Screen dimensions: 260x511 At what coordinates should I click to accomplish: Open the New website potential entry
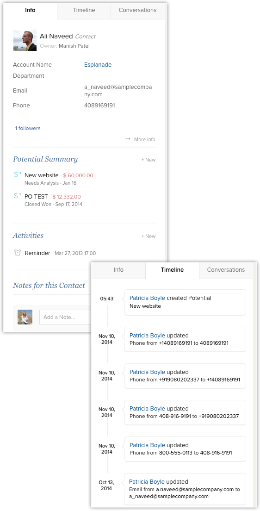point(41,175)
